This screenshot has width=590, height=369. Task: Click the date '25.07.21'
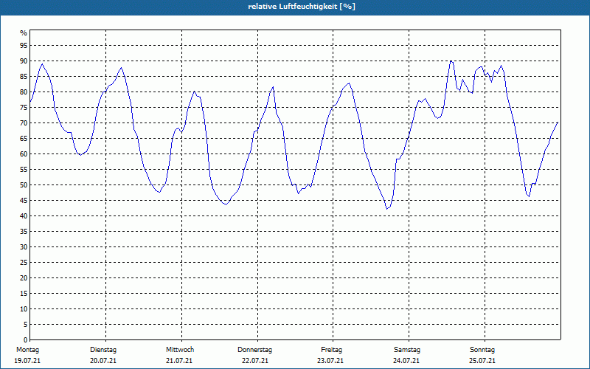pos(482,361)
